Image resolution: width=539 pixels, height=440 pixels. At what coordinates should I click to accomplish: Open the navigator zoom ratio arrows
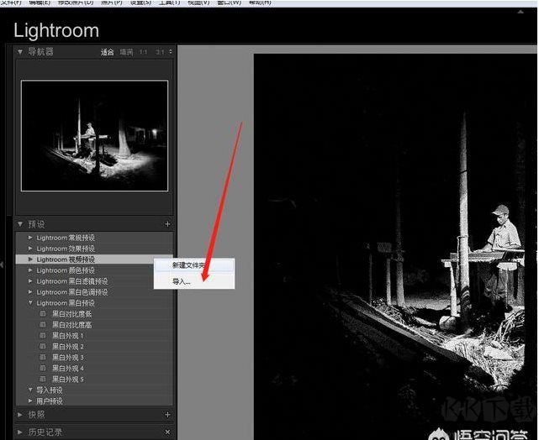(171, 52)
